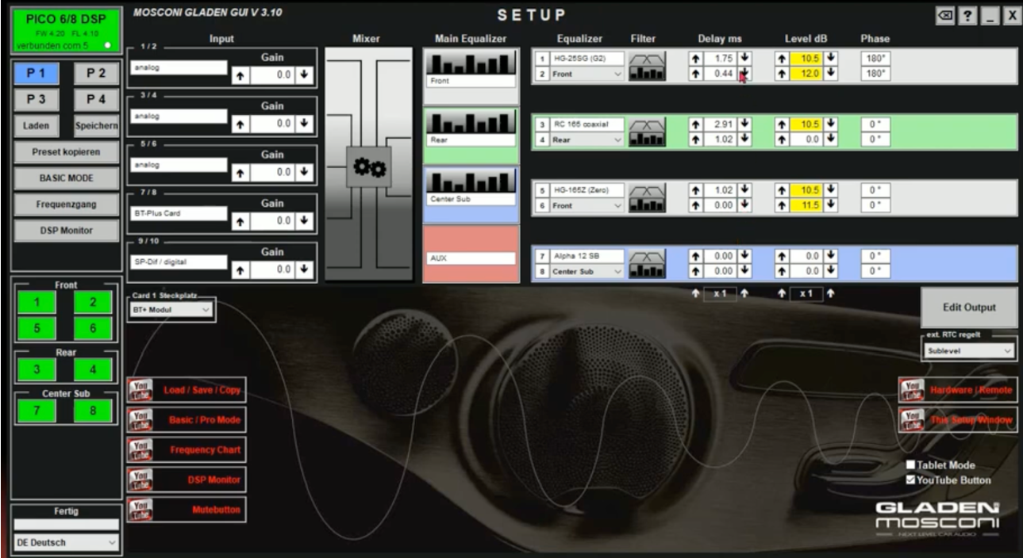The image size is (1023, 558).
Task: Toggle mute button for Front channel 2
Action: click(x=93, y=302)
